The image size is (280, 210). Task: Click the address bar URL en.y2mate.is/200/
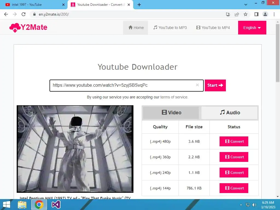click(x=54, y=14)
